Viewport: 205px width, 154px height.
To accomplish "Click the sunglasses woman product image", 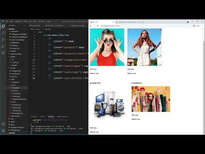I will [107, 47].
